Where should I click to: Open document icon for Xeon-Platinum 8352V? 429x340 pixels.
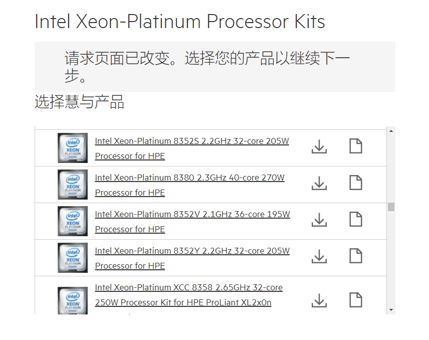355,220
